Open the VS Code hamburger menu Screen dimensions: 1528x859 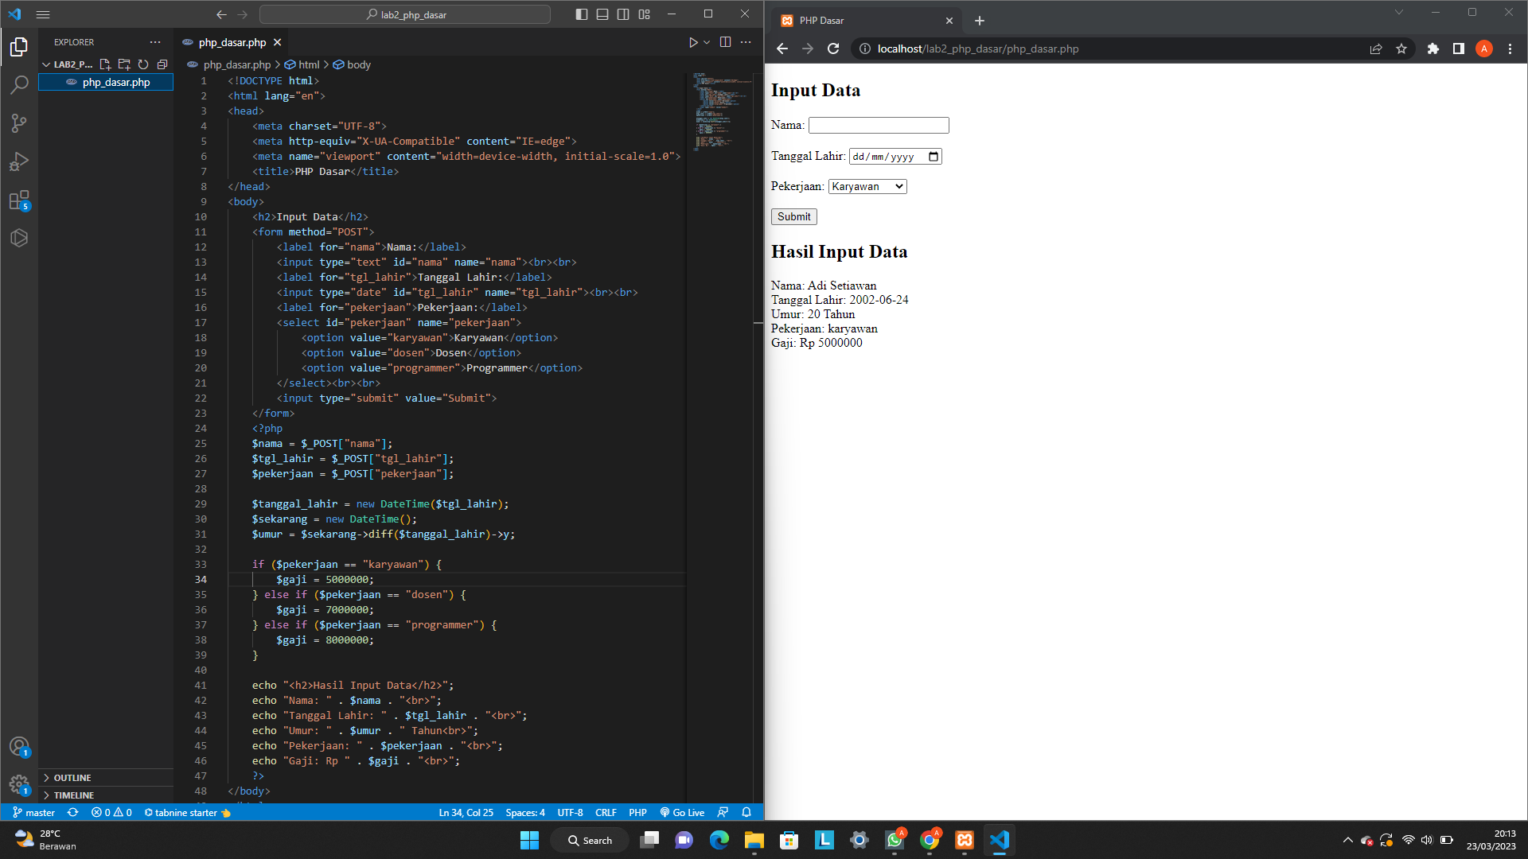(43, 14)
